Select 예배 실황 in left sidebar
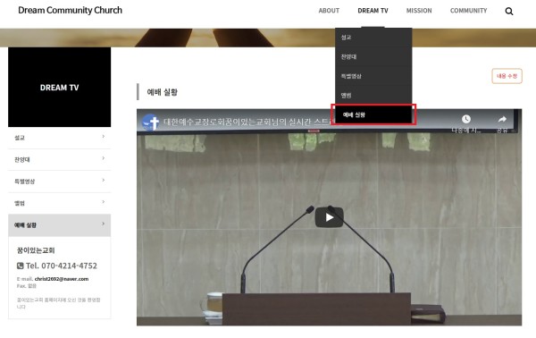This screenshot has height=338, width=536. click(59, 225)
